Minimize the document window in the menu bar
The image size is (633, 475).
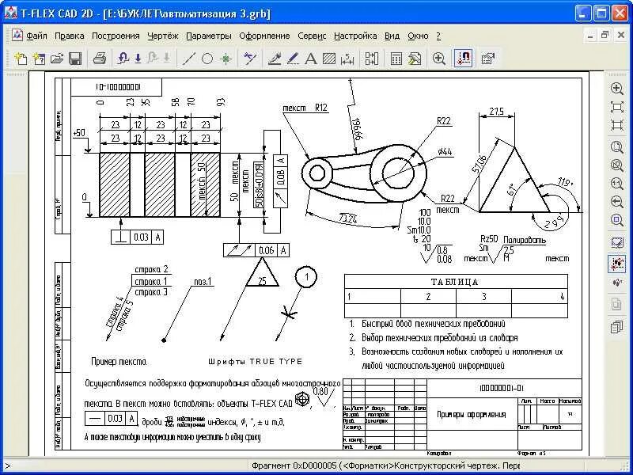pyautogui.click(x=590, y=36)
